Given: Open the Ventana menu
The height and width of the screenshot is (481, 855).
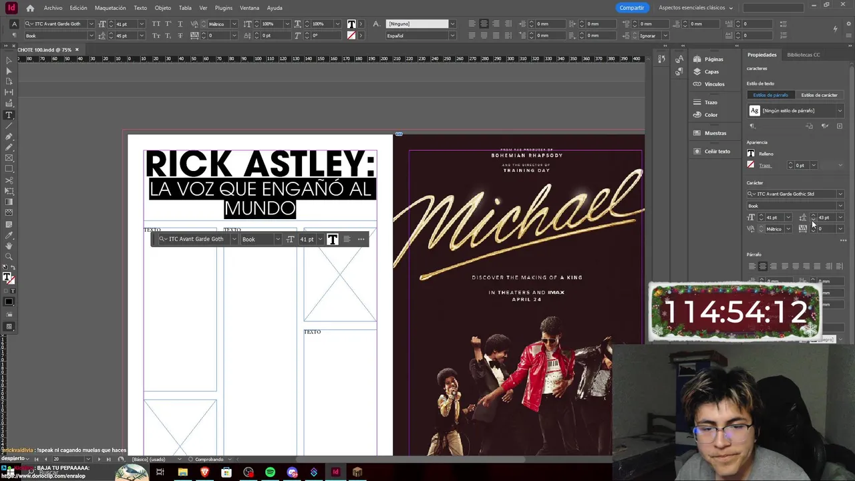Looking at the screenshot, I should tap(249, 8).
